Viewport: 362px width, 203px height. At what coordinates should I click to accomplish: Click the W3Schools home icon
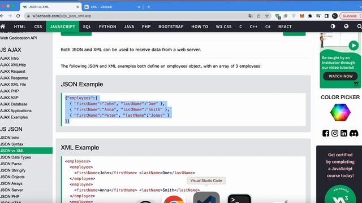2,27
